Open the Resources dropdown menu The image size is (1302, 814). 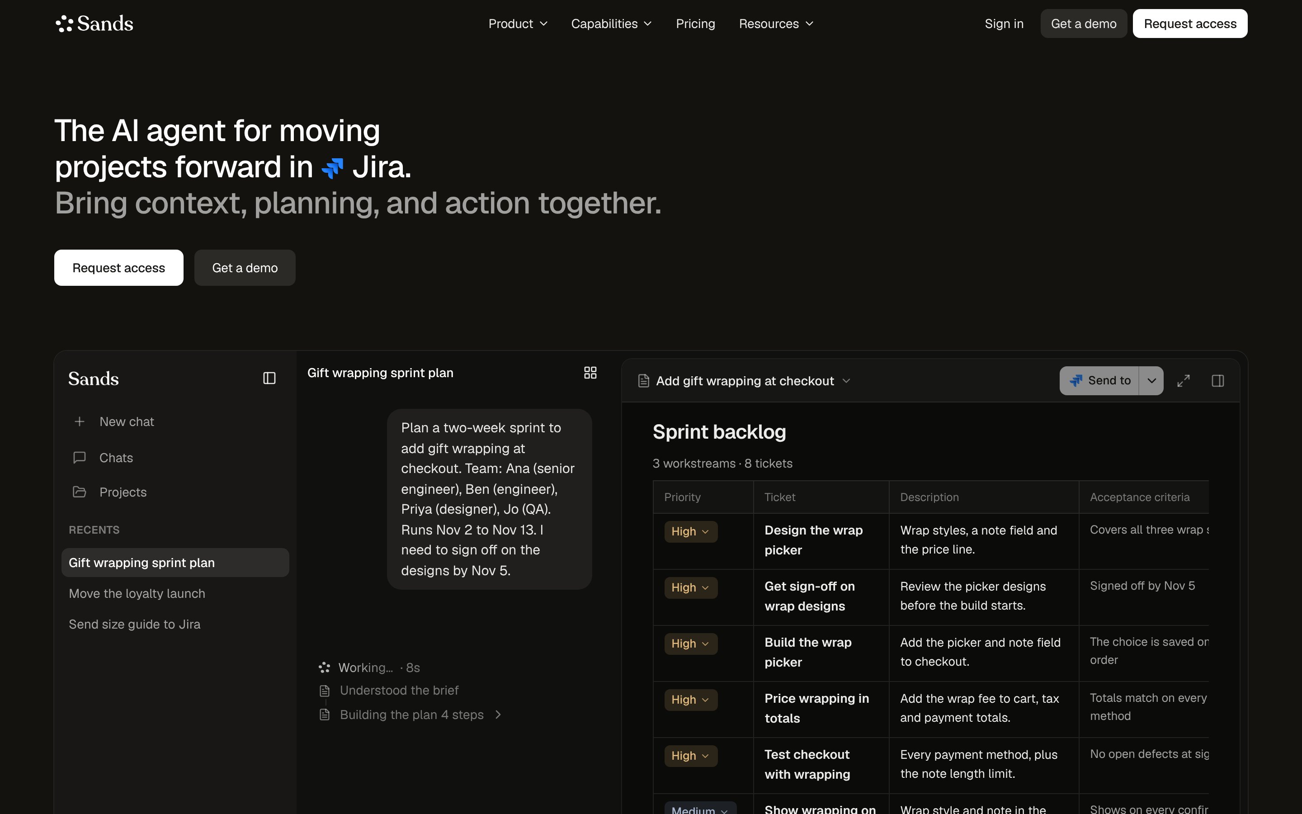776,24
